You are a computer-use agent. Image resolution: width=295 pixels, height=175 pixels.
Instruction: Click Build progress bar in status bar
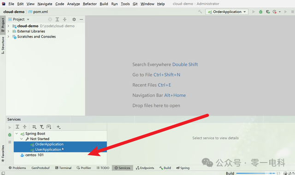(x=255, y=173)
